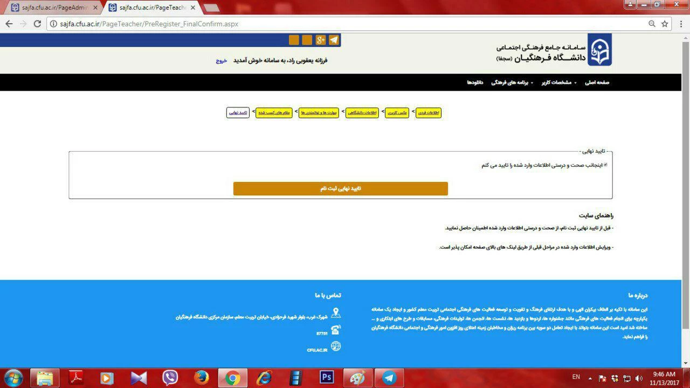The width and height of the screenshot is (690, 388).
Task: Open the دانلودها menu item
Action: [475, 83]
